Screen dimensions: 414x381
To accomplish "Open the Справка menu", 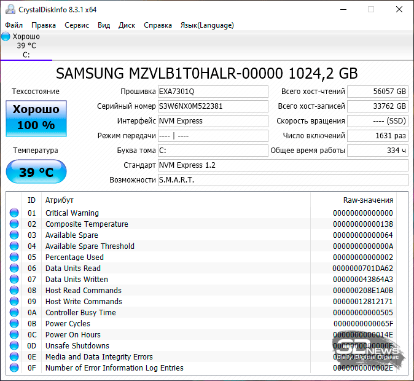I will [158, 25].
